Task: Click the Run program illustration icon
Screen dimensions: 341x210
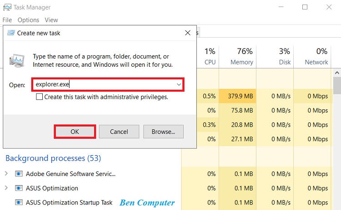Action: pos(18,61)
